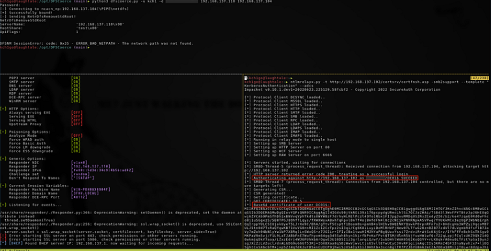Image resolution: width=491 pixels, height=251 pixels.
Task: Click 'Setting up HTTP Server on port 80'
Action: [x=287, y=147]
